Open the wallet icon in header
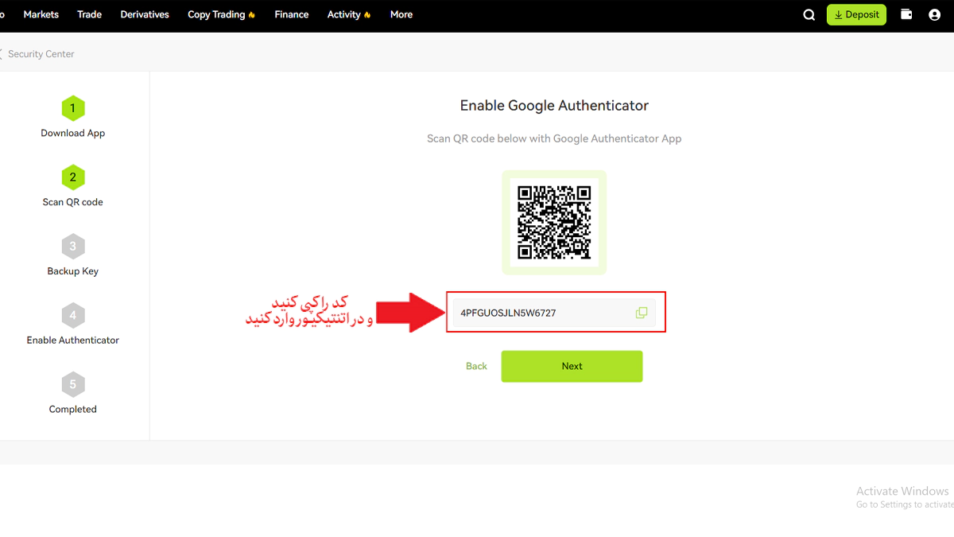 point(906,14)
